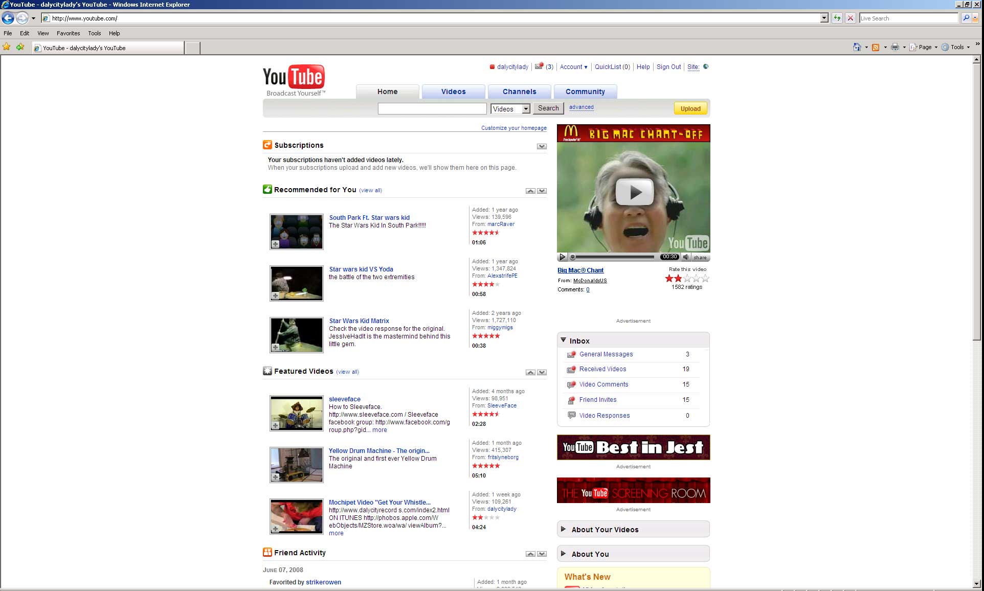Move Featured Videos module down
This screenshot has width=984, height=591.
click(542, 373)
